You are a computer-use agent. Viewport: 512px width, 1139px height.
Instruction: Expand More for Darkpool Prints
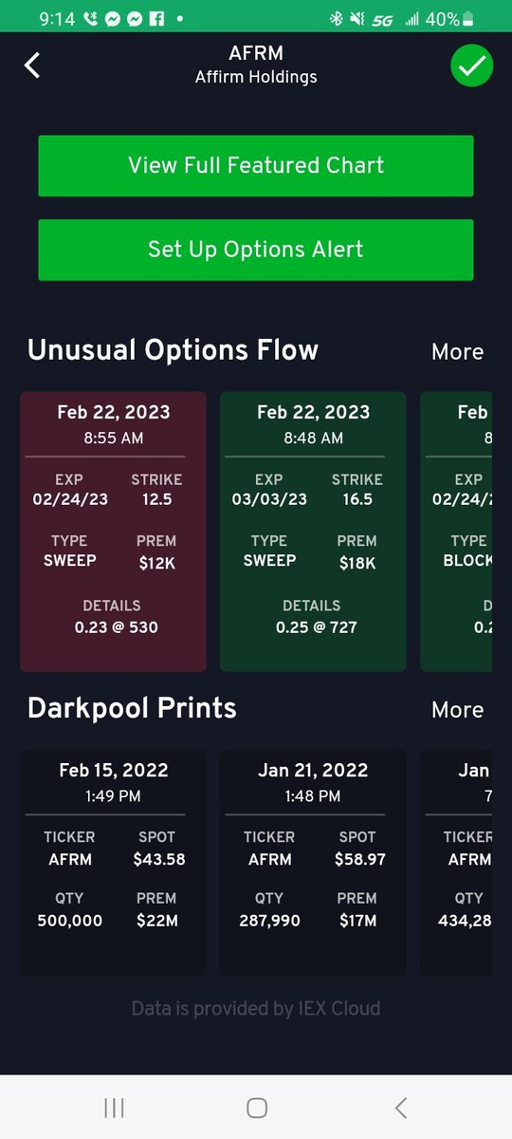coord(457,709)
